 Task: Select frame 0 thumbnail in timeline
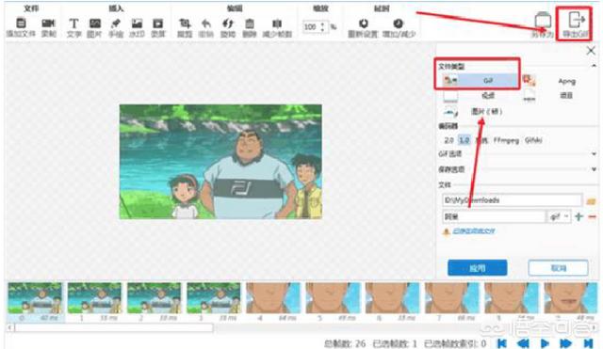pos(35,298)
